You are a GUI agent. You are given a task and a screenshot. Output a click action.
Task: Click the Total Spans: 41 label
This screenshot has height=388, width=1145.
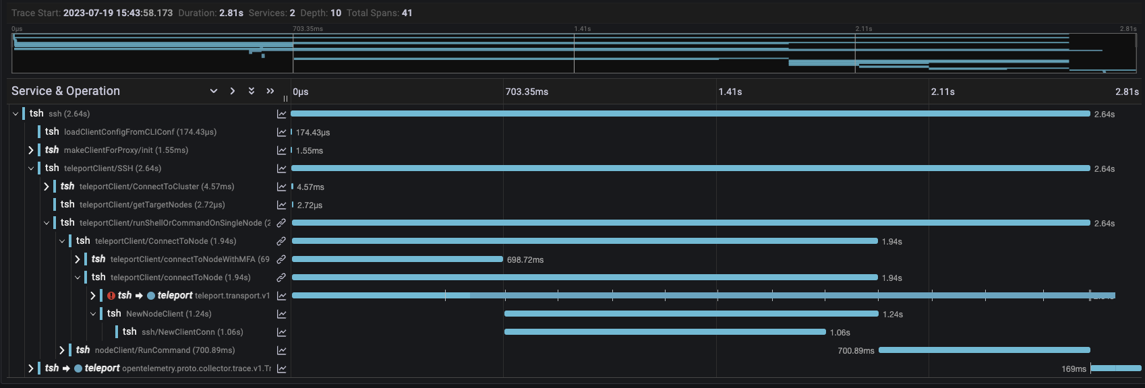pyautogui.click(x=380, y=13)
